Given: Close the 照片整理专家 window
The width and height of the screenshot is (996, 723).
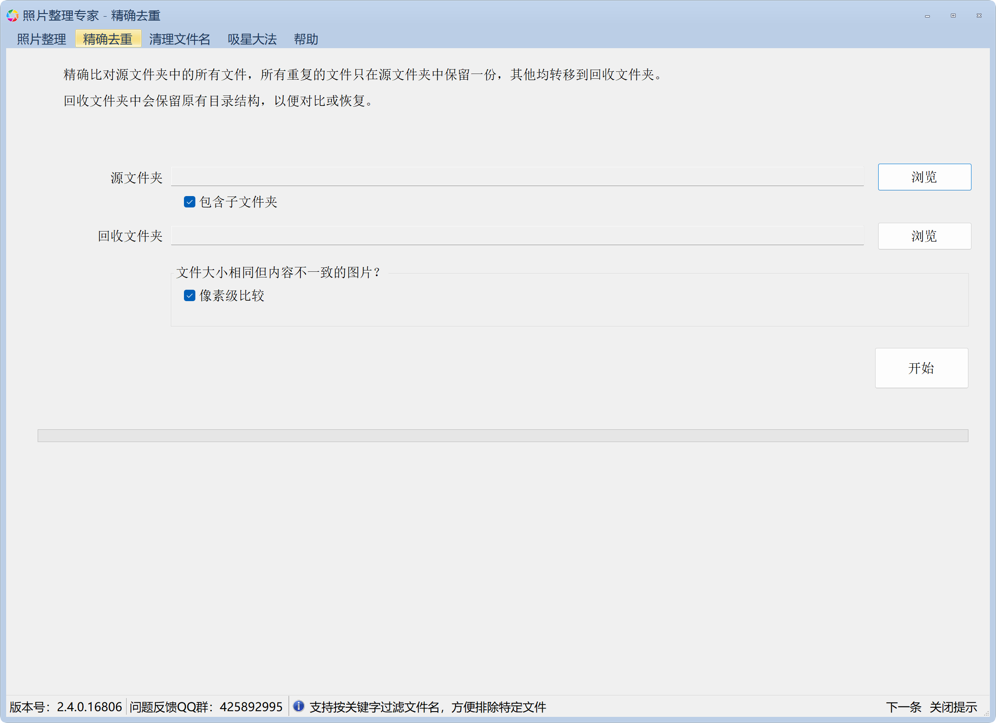Looking at the screenshot, I should [x=979, y=16].
